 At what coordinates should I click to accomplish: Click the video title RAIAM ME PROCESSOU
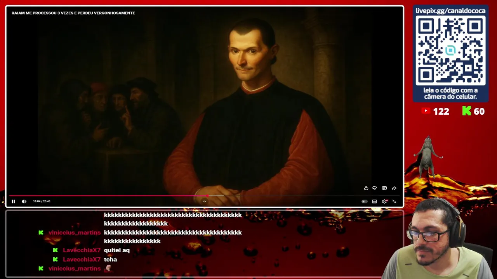coord(73,13)
